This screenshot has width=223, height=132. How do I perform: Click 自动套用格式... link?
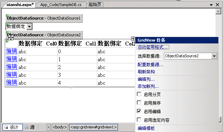153,47
